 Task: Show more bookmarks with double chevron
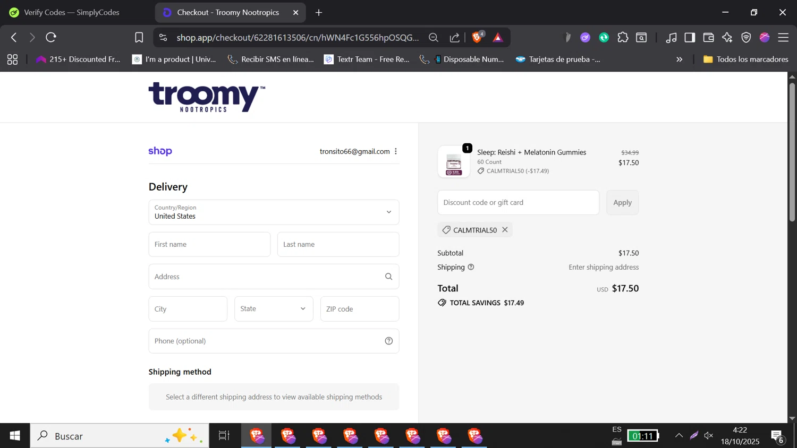[679, 59]
